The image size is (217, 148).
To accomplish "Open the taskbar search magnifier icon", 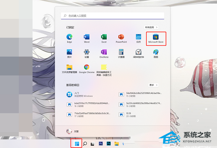I will [x=85, y=143].
